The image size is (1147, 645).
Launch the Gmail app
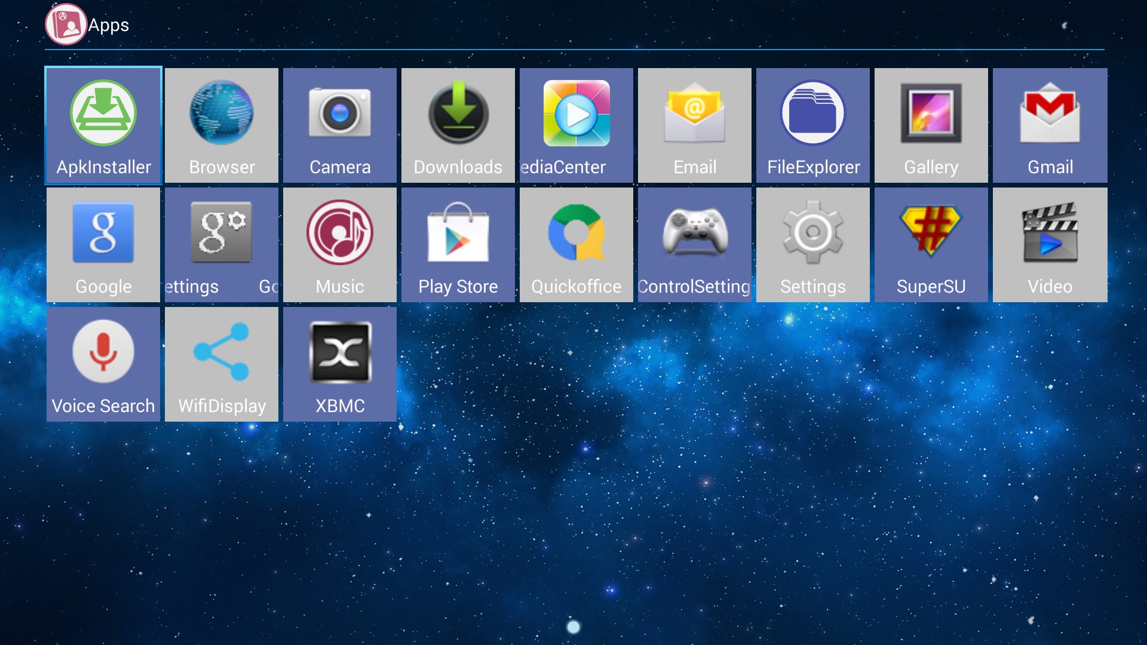[x=1050, y=125]
